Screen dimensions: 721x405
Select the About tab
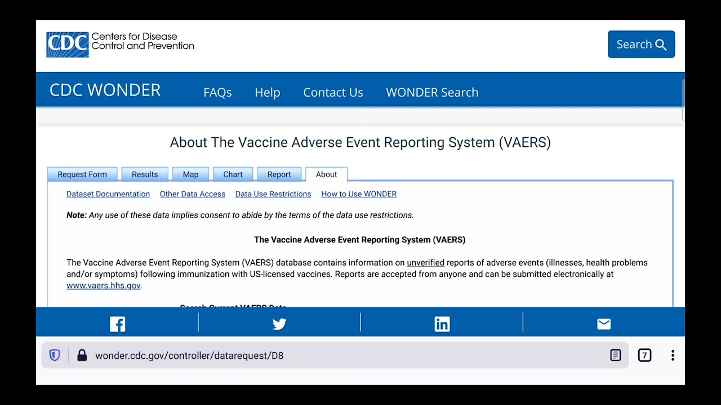326,174
